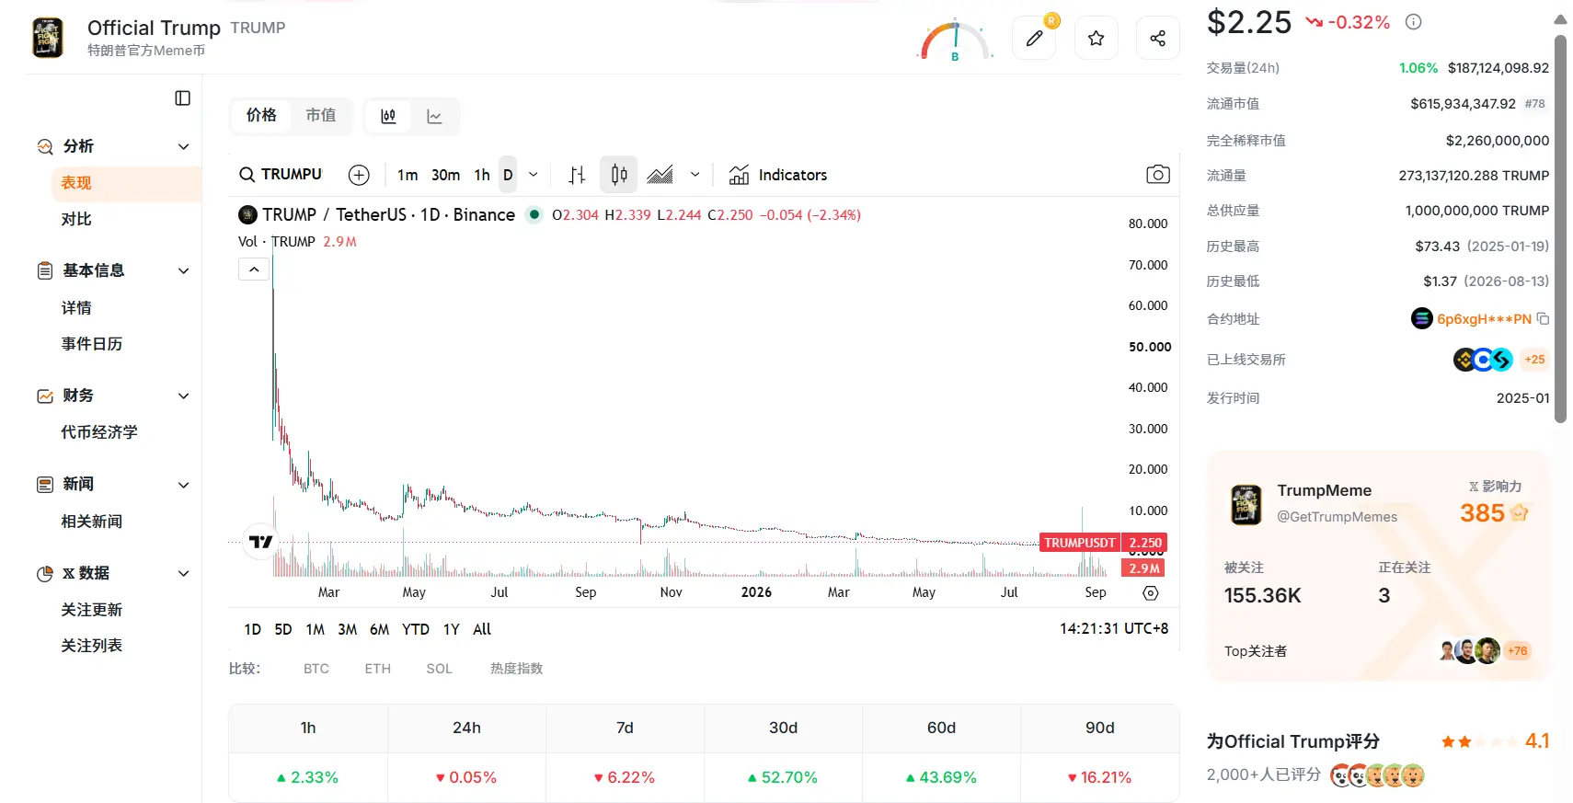
Task: Select the bars chart style icon
Action: click(x=577, y=175)
